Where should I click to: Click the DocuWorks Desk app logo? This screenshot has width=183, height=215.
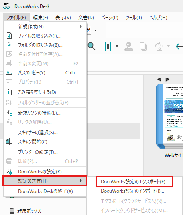[x=6, y=6]
